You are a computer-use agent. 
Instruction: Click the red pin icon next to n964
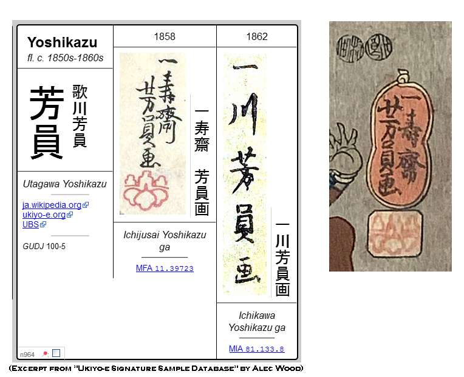(46, 353)
